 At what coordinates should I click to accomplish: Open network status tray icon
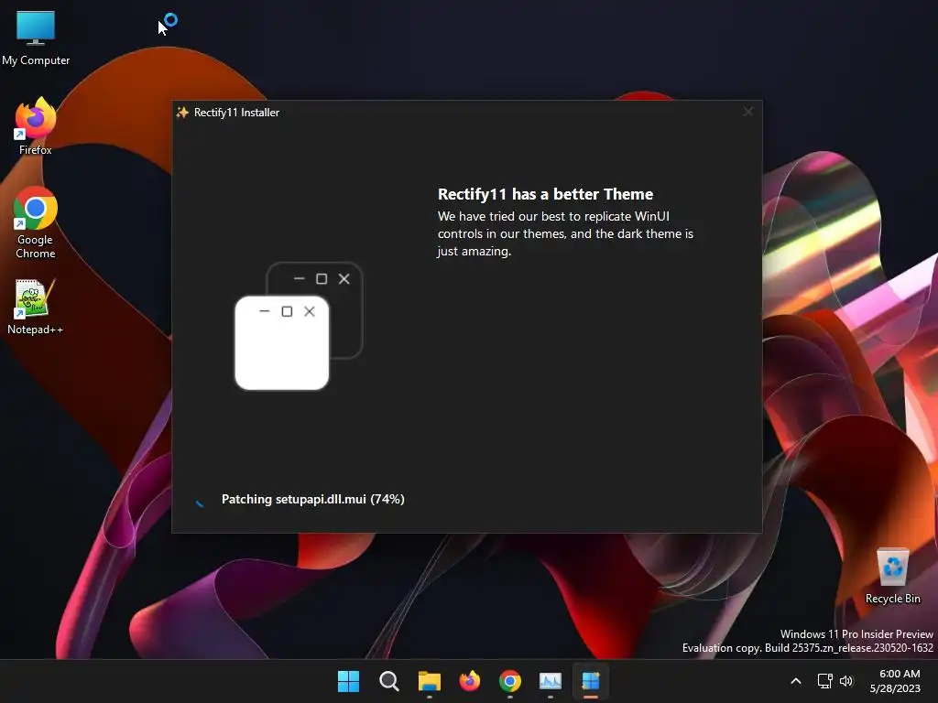[825, 681]
